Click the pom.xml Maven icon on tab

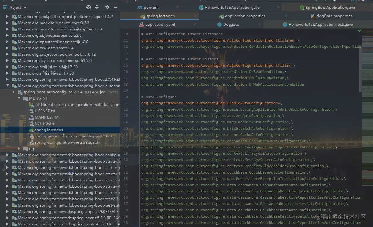click(x=140, y=8)
